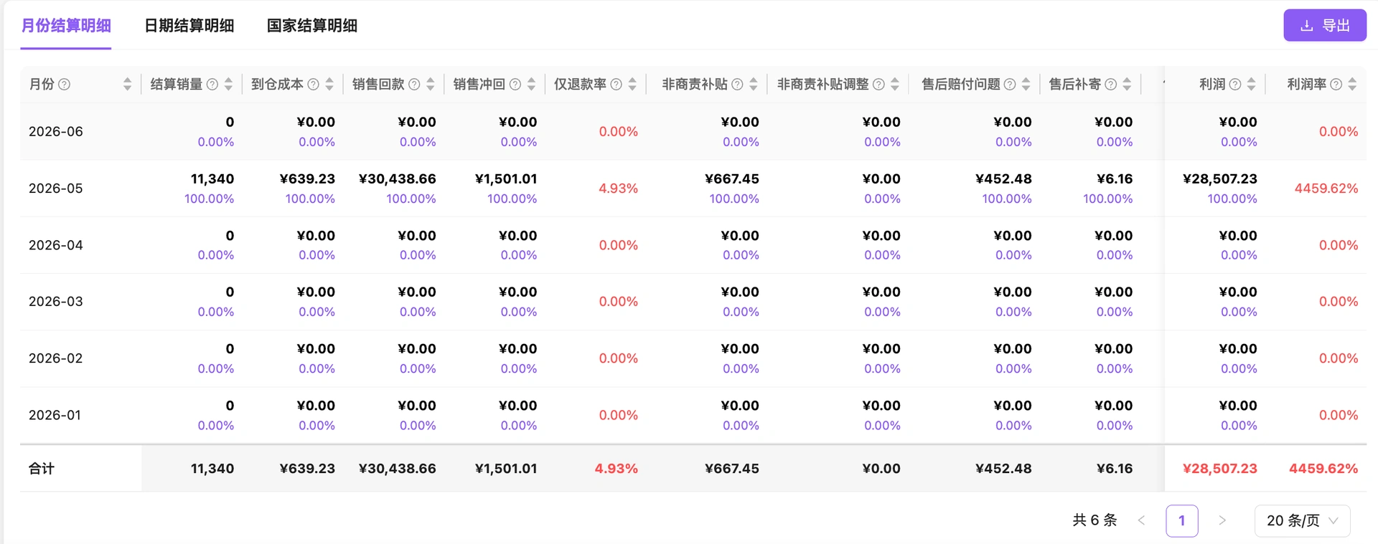Screen dimensions: 1378x544
Task: Click the next page arrow
Action: [x=1222, y=521]
